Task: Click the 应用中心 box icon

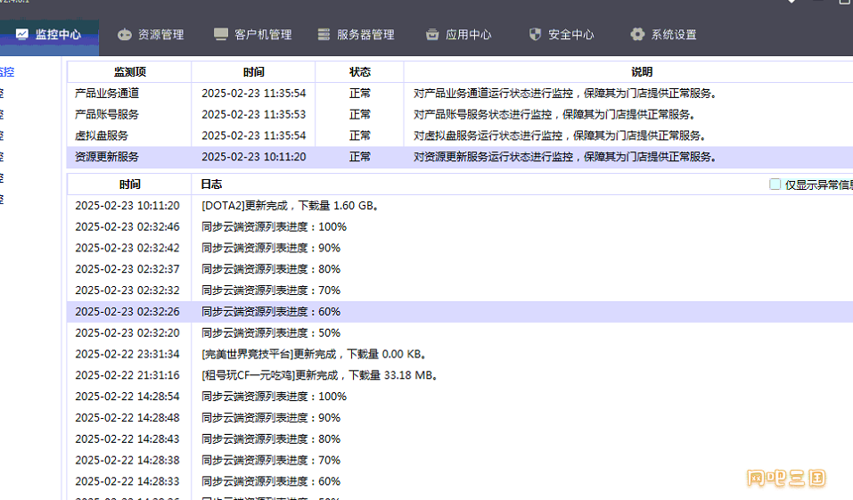Action: click(432, 35)
